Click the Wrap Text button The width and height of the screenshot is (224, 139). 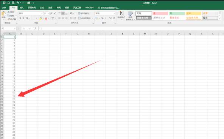click(x=84, y=13)
